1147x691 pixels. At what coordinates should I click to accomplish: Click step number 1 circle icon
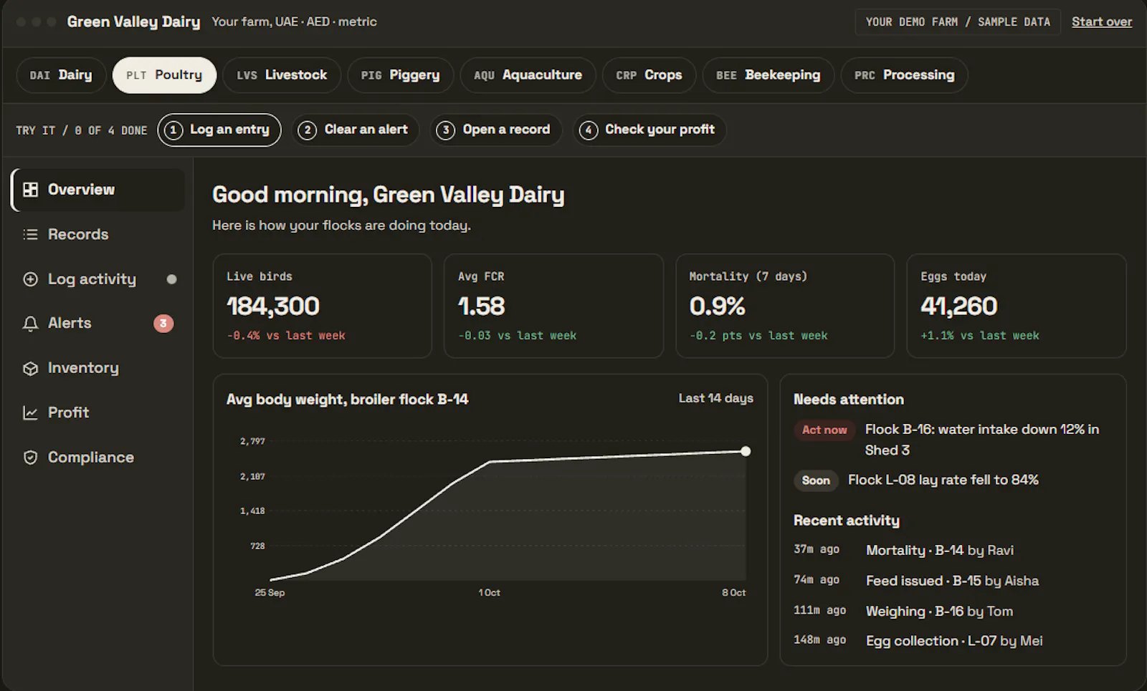point(173,130)
